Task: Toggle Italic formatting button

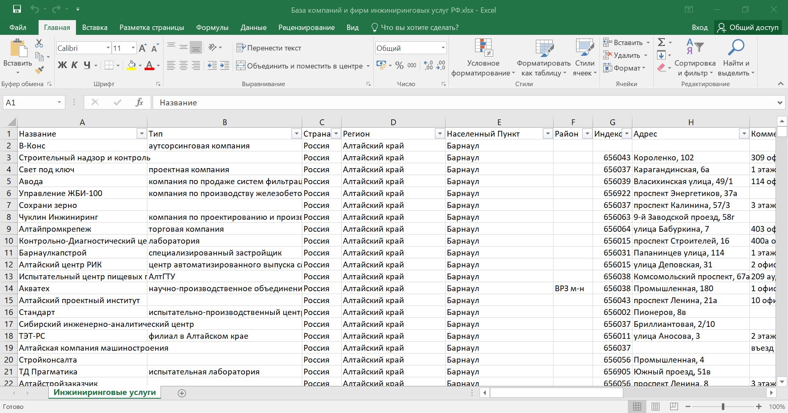Action: (x=74, y=65)
